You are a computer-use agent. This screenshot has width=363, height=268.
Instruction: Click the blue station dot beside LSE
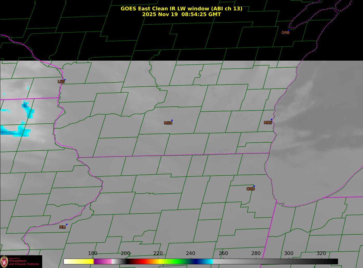(65, 80)
